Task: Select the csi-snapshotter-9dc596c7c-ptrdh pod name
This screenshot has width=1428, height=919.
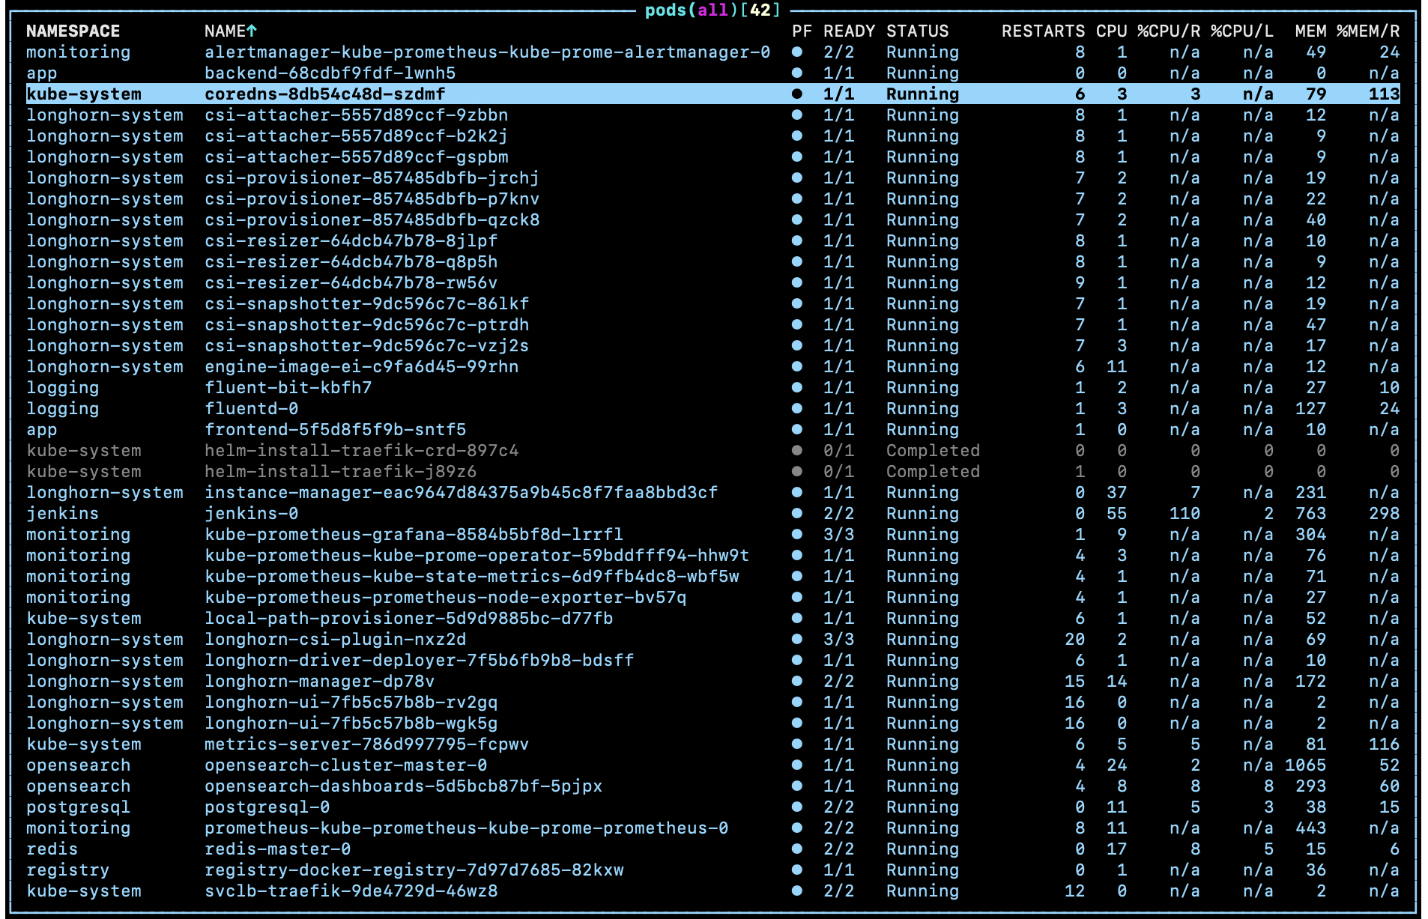Action: [367, 324]
